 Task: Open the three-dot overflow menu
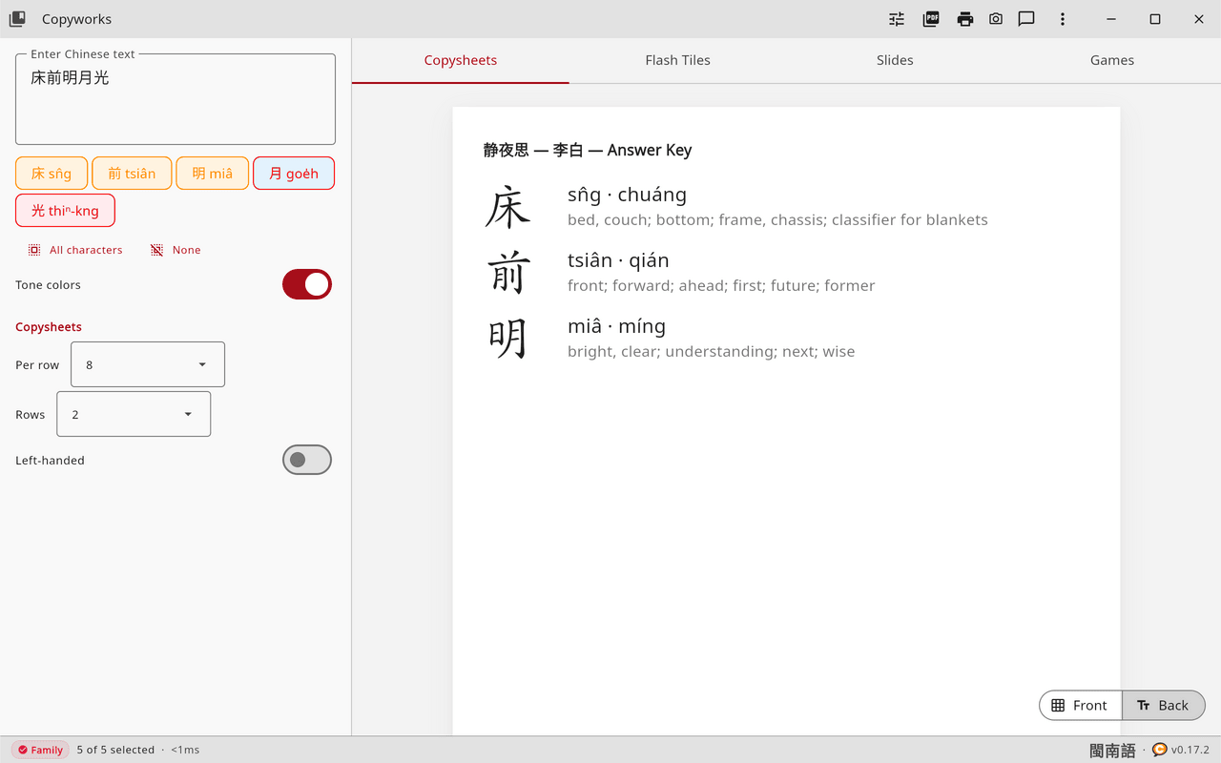[x=1063, y=19]
